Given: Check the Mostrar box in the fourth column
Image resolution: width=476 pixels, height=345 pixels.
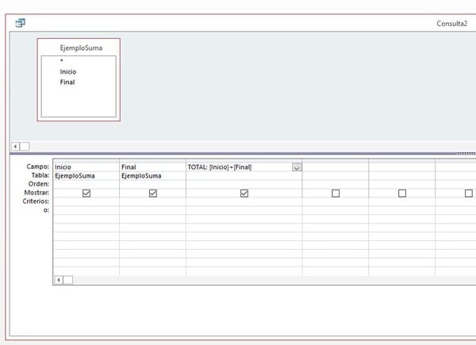Looking at the screenshot, I should pyautogui.click(x=336, y=194).
